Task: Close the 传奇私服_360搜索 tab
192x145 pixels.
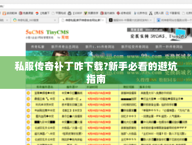Action: click(55, 20)
